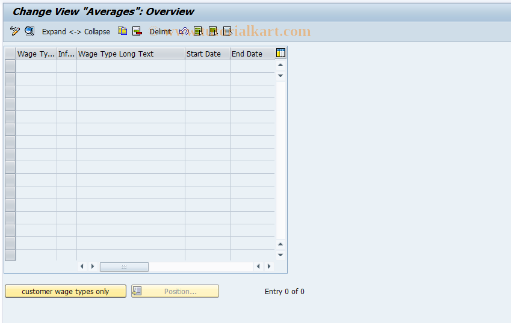Click first row Wage Type cell
The image size is (511, 323).
36,66
